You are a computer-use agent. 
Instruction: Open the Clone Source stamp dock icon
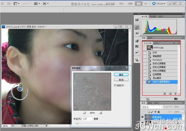[x=137, y=60]
